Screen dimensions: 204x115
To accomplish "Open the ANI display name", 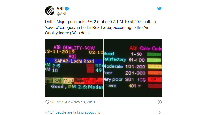I will click(x=60, y=9).
